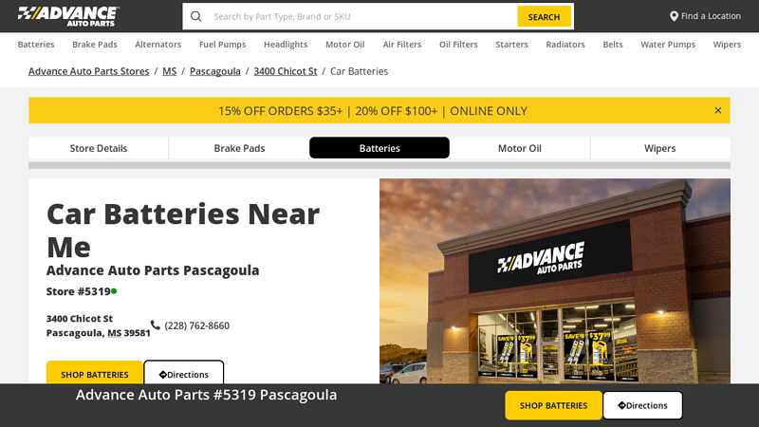
Task: Click the Advance Auto Parts logo
Action: tap(68, 16)
